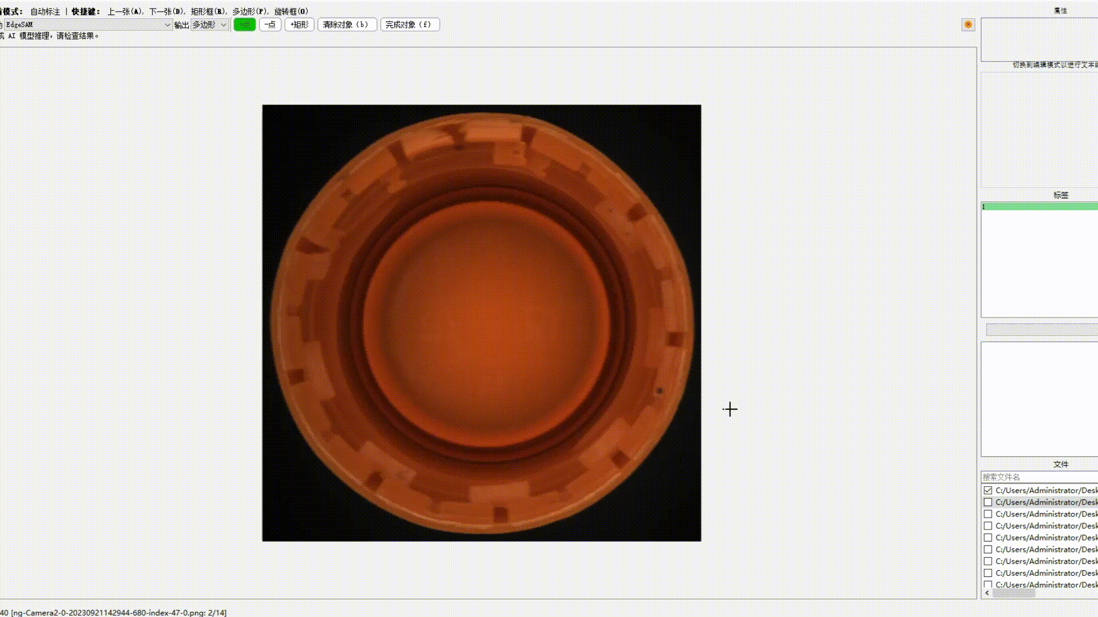Click the 清除对象 (b) button
Viewport: 1098px width, 617px height.
(x=347, y=25)
